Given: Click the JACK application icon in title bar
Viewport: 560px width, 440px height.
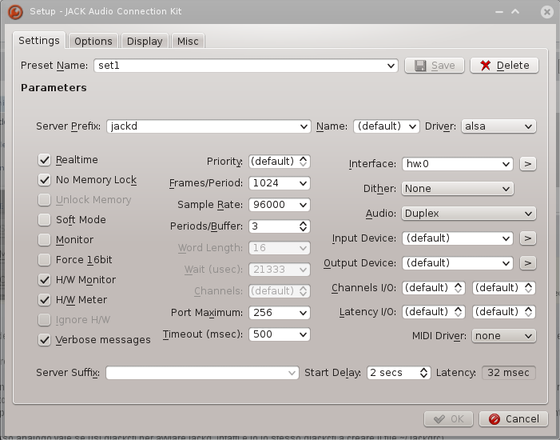Looking at the screenshot, I should point(15,12).
